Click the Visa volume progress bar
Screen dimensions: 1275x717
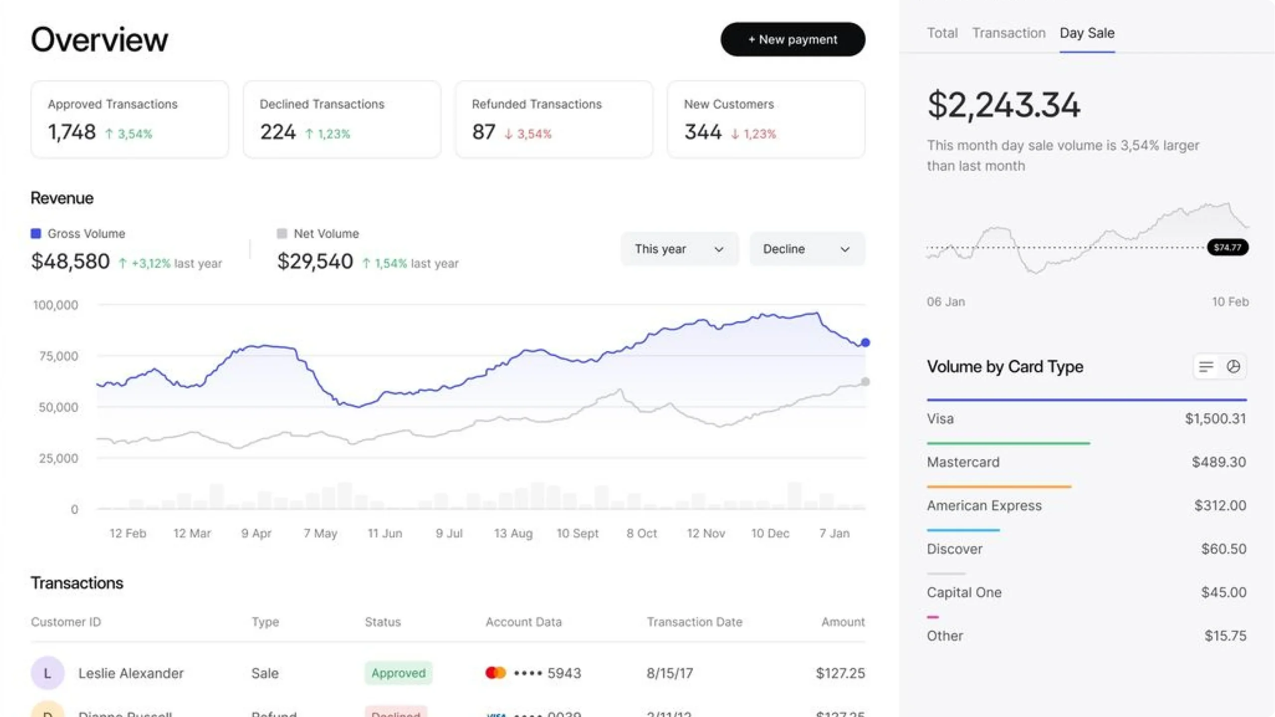pos(1087,400)
